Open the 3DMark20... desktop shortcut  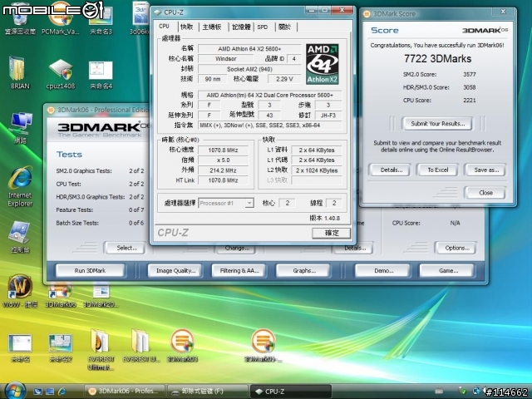coord(101,296)
